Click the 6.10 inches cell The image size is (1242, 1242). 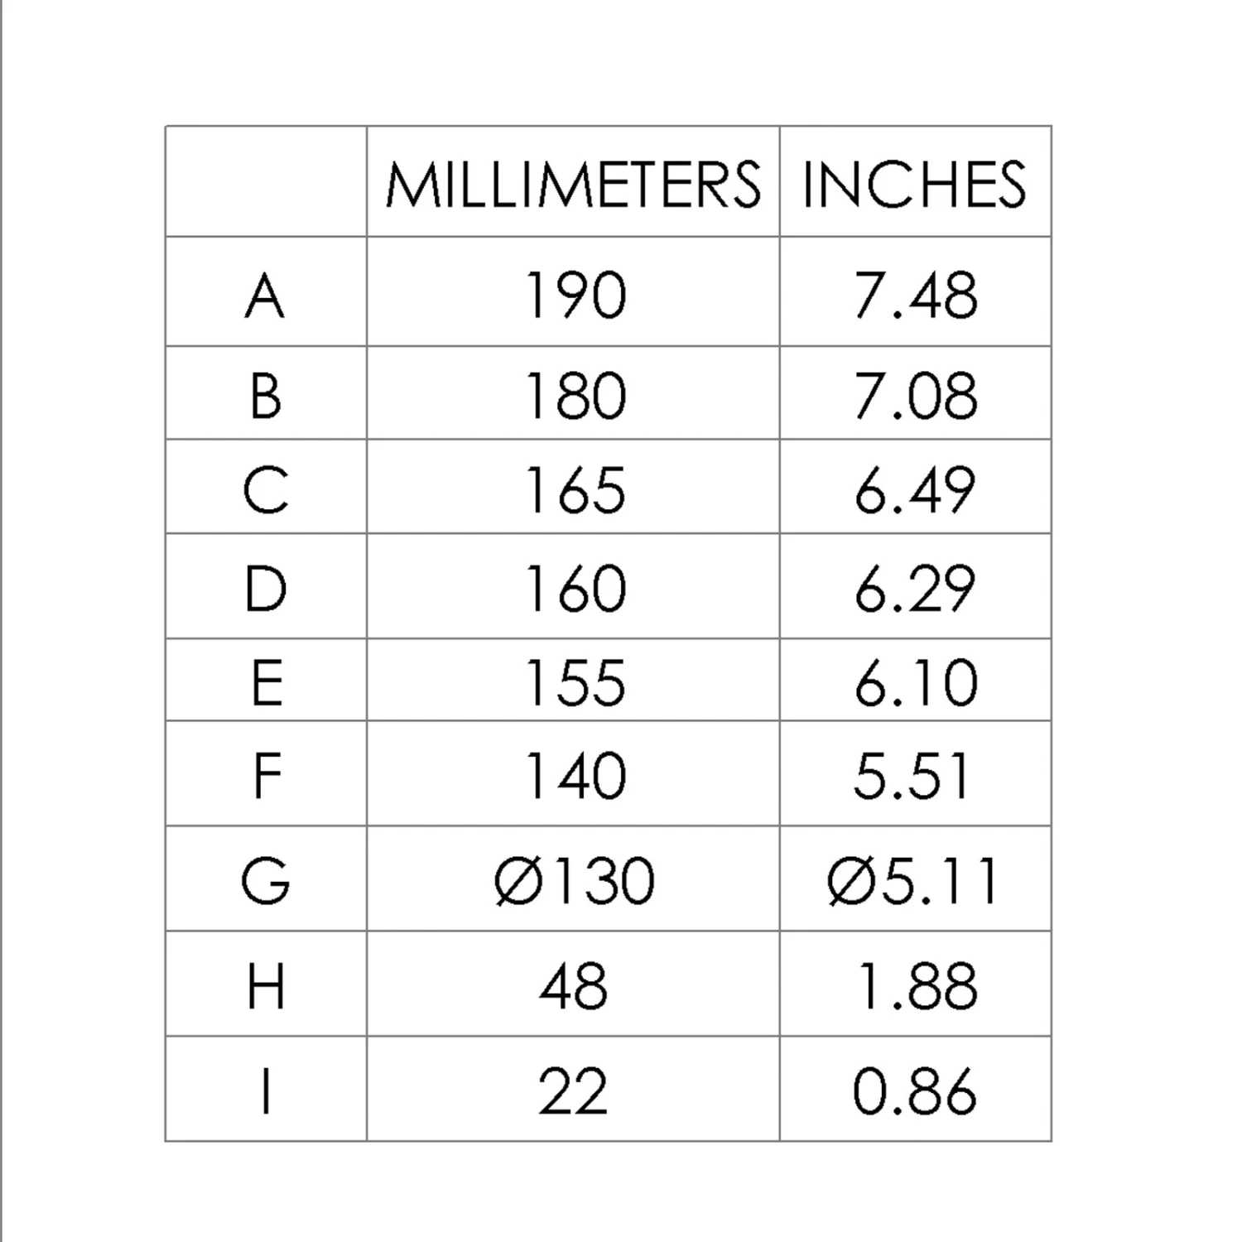(915, 683)
